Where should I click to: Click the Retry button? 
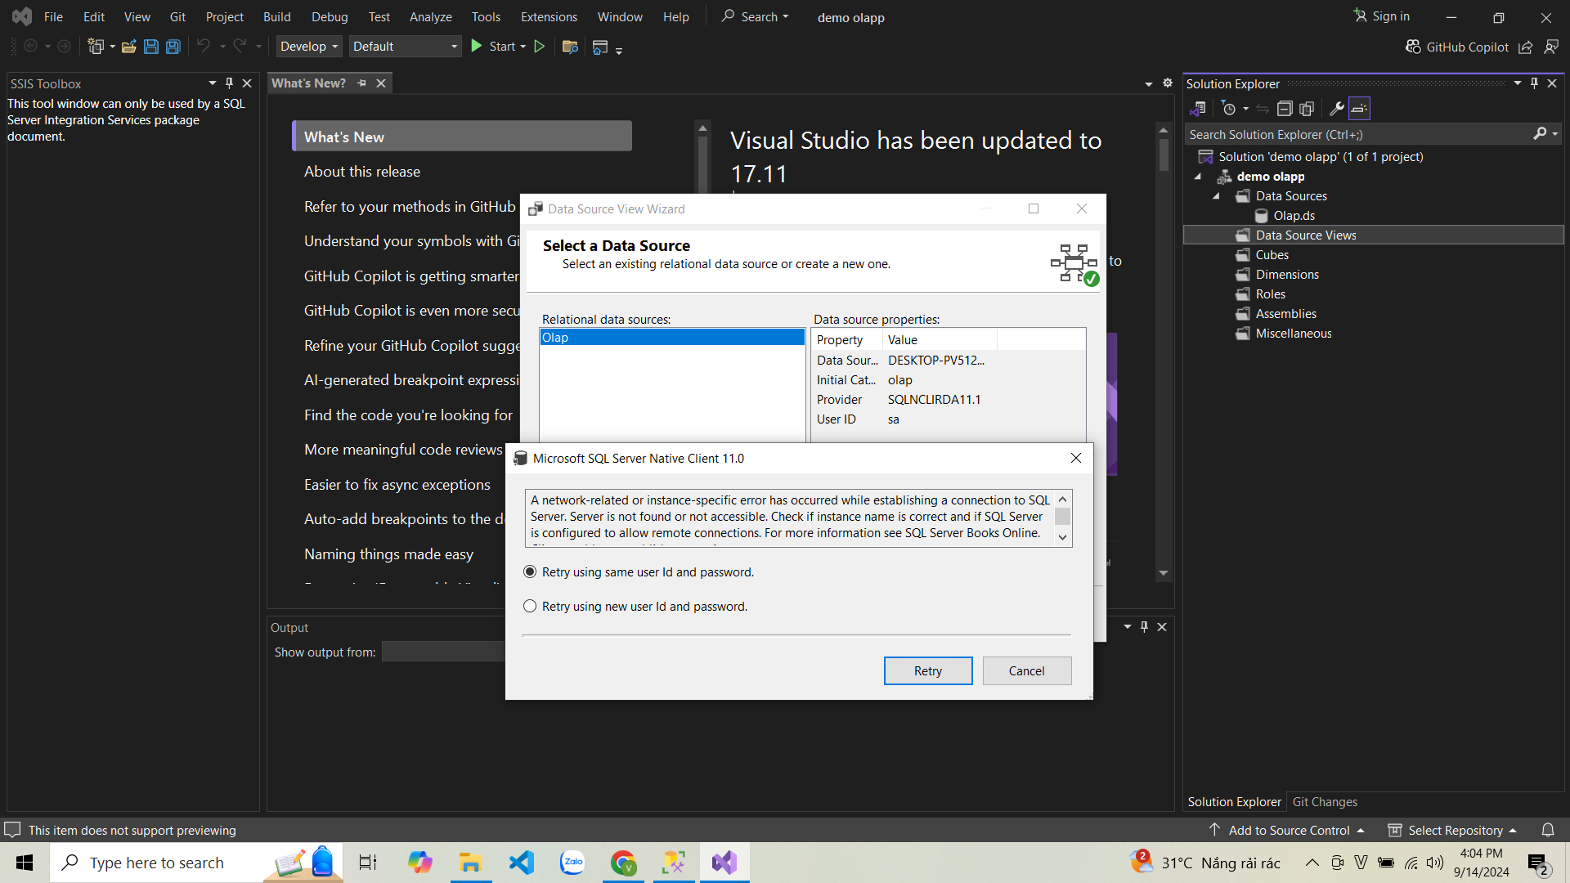click(x=928, y=671)
